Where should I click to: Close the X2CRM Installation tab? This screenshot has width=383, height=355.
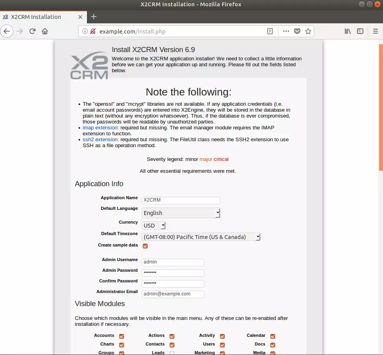point(80,17)
